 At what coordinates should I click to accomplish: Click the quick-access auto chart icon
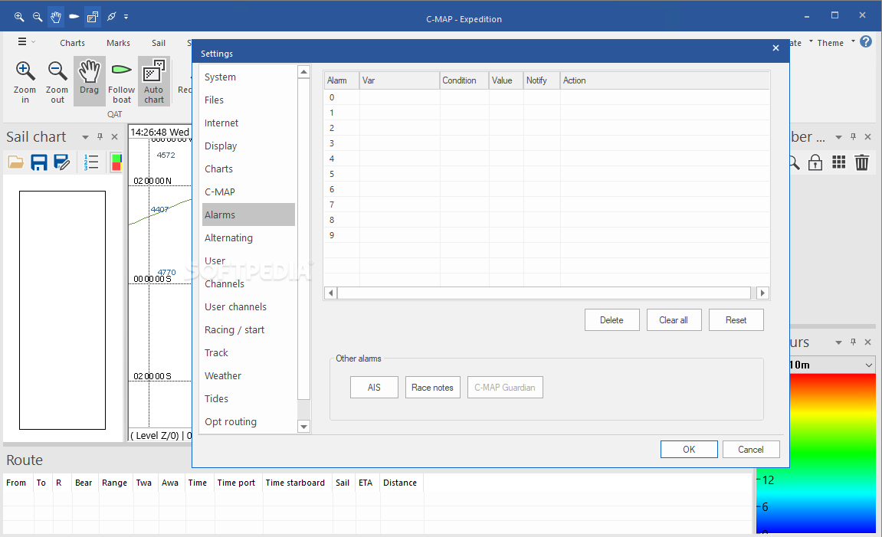point(92,17)
